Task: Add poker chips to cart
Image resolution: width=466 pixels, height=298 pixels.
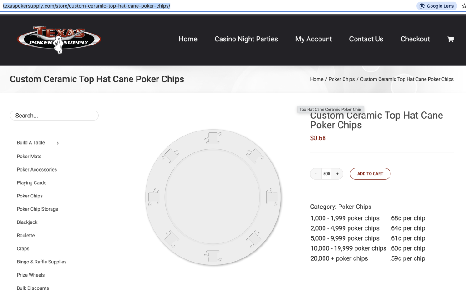Action: point(370,174)
